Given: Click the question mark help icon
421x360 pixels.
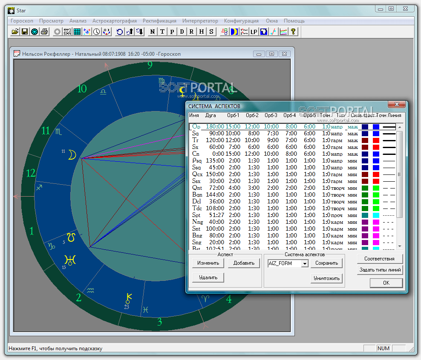Looking at the screenshot, I should pyautogui.click(x=293, y=31).
